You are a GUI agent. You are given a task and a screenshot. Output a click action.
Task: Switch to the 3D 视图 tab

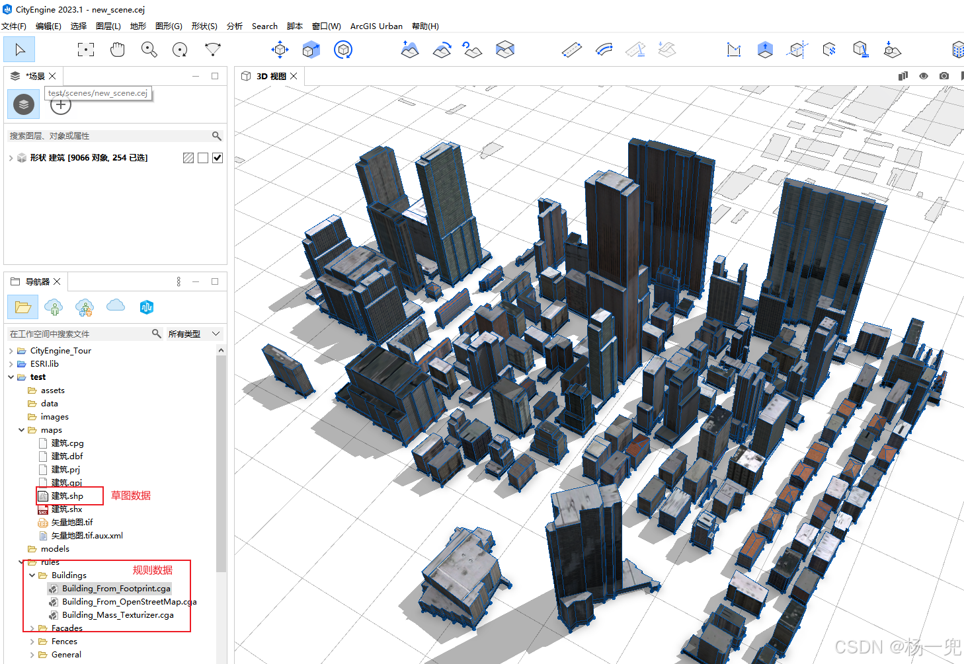(x=270, y=76)
